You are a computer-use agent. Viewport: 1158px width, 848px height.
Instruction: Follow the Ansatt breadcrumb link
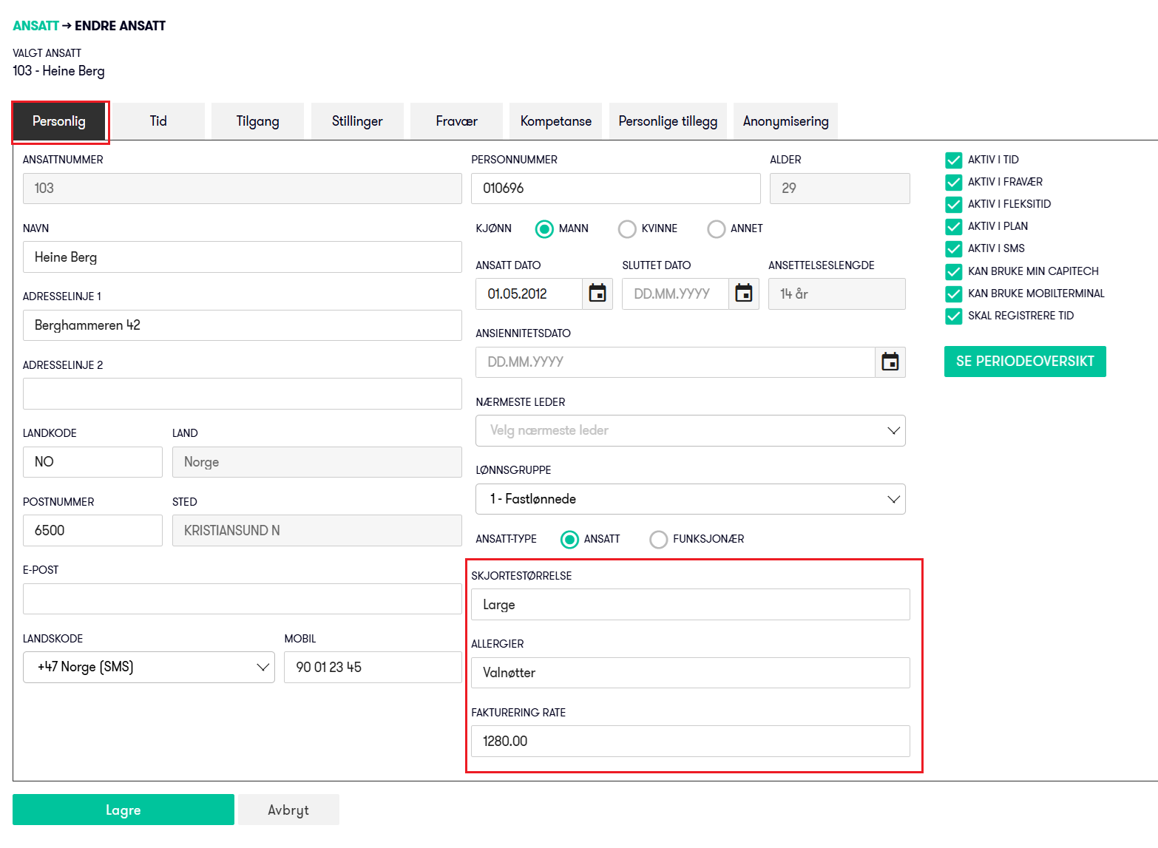click(x=35, y=26)
